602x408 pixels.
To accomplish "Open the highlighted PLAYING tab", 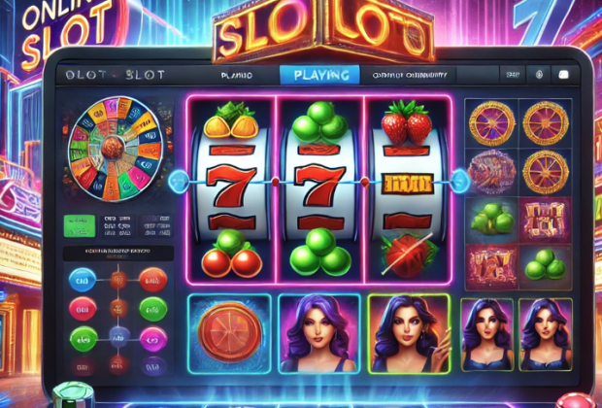I will pos(319,75).
